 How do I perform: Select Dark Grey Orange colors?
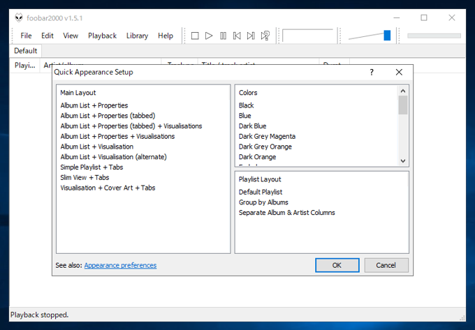265,147
